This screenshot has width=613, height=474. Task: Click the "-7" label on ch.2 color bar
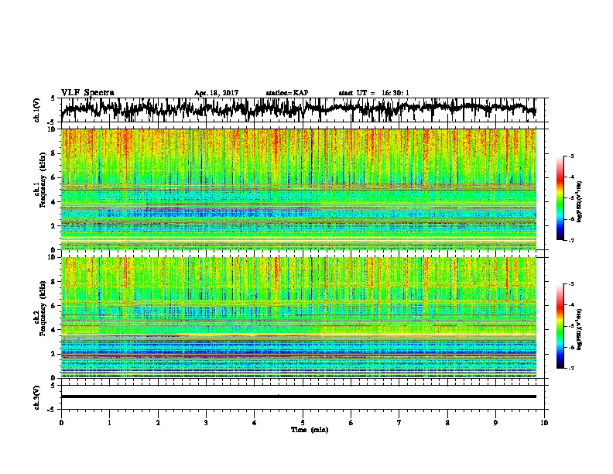click(x=571, y=368)
